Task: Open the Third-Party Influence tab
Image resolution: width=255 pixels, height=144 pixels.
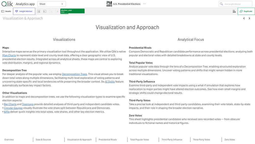Action: tap(172, 140)
